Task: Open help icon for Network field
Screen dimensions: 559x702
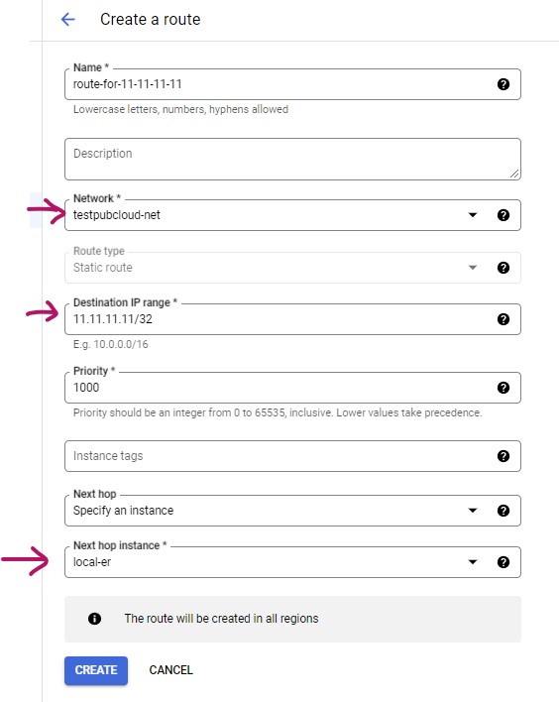Action: (503, 215)
